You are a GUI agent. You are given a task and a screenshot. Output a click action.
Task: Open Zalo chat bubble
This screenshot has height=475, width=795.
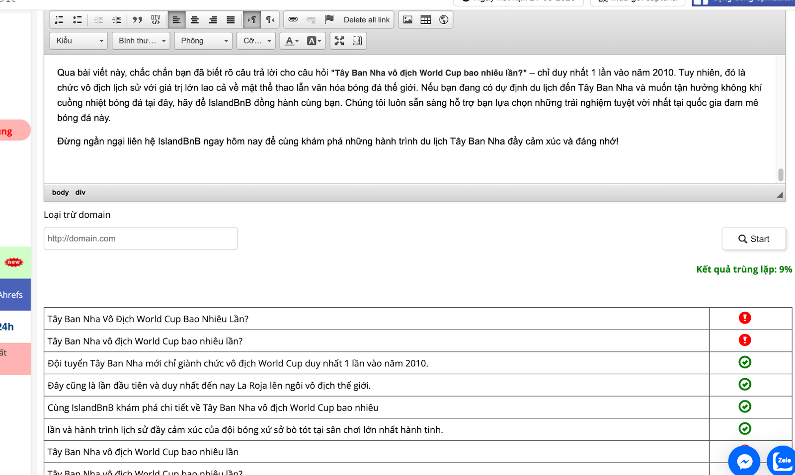(782, 461)
